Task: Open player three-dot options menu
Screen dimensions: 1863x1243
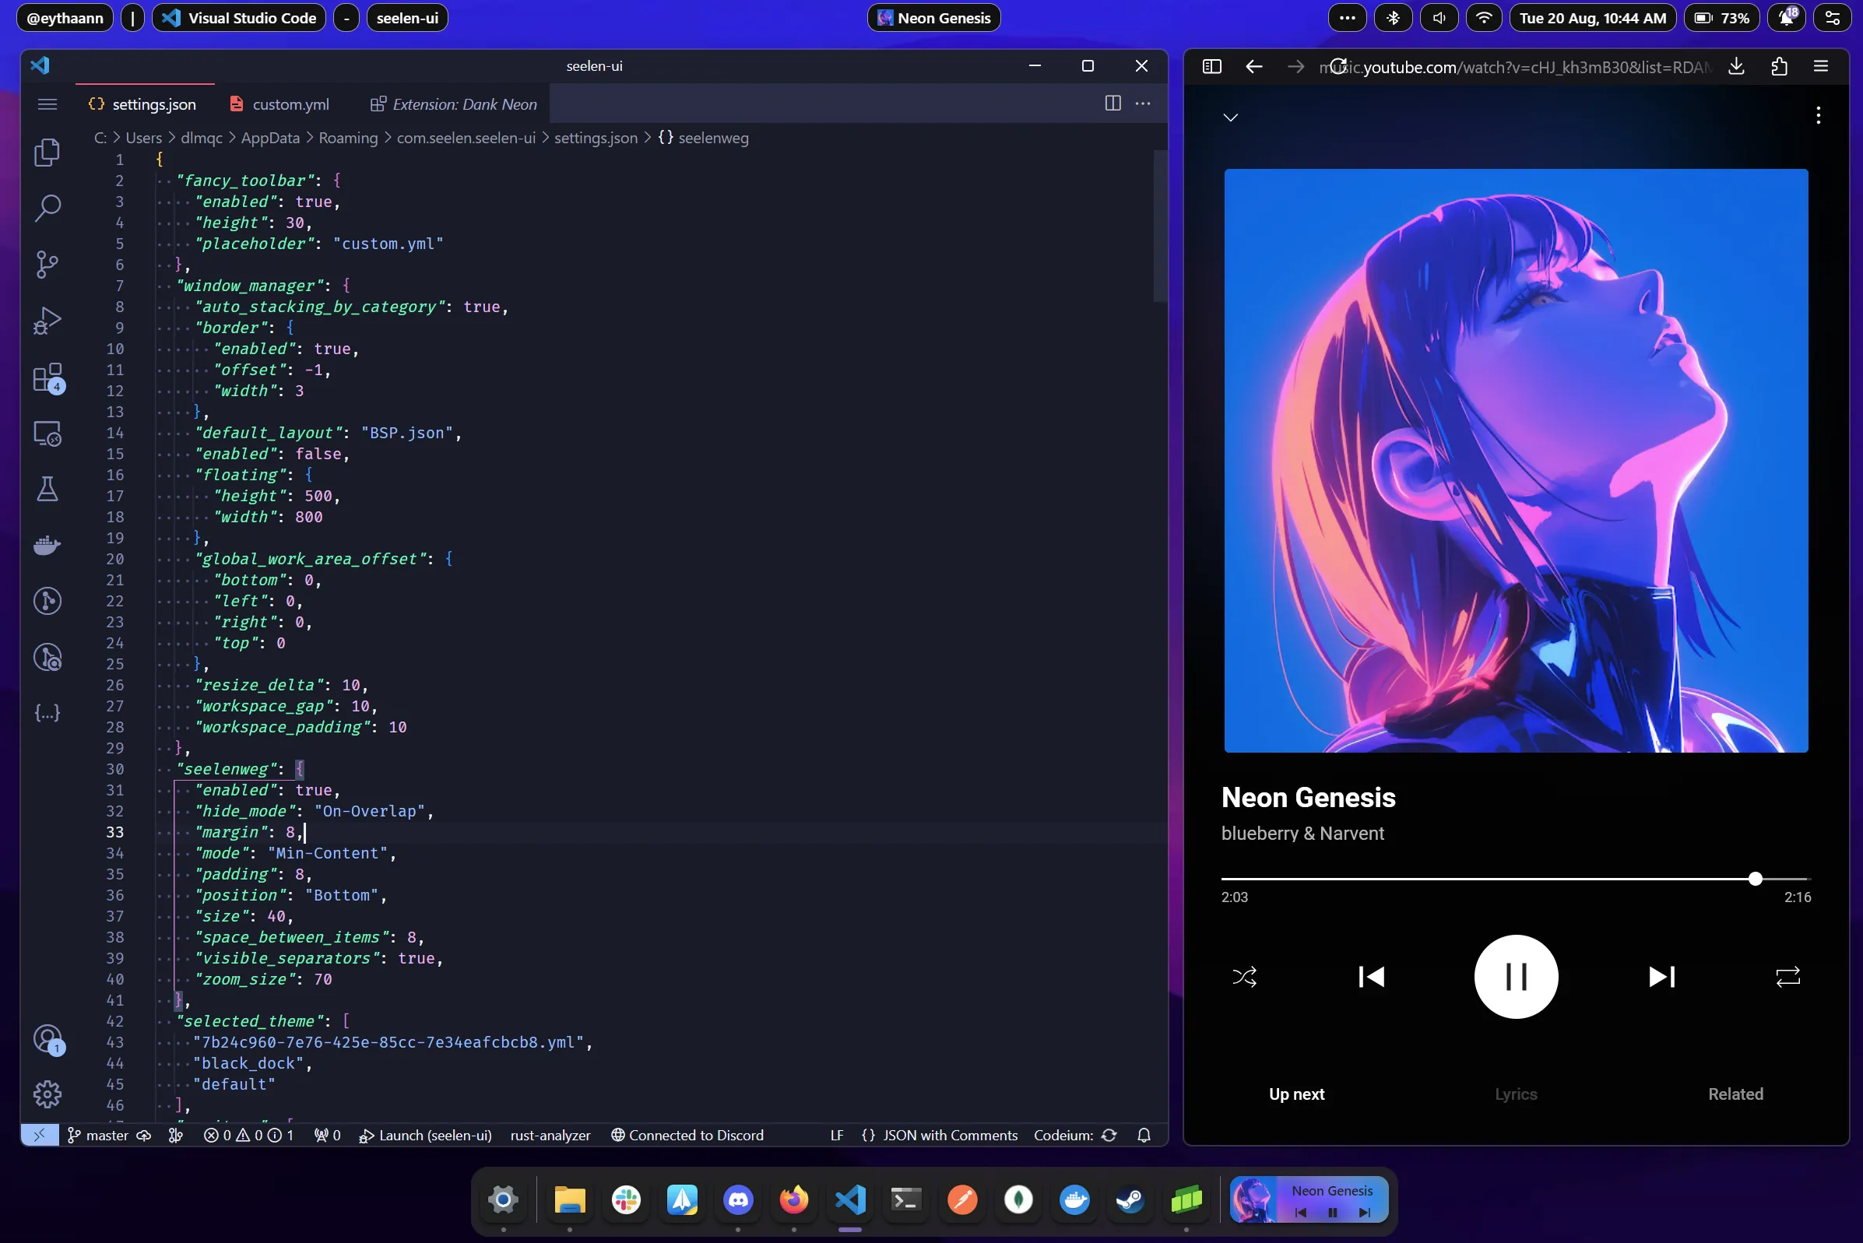Action: pos(1818,116)
